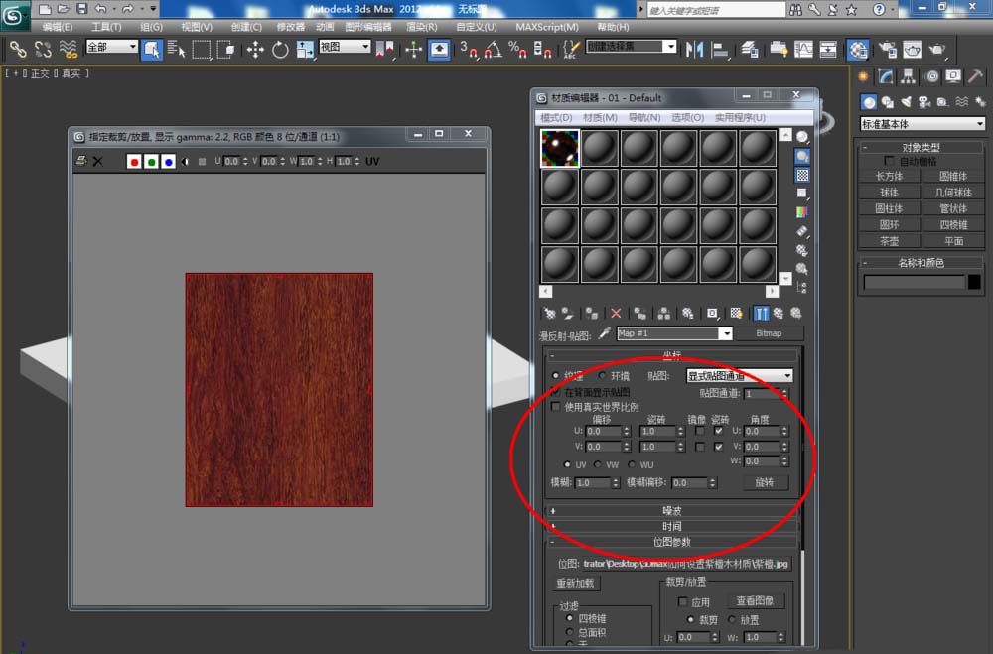Screen dimensions: 993x654
Task: Select the VW mapping radio button
Action: [x=597, y=464]
